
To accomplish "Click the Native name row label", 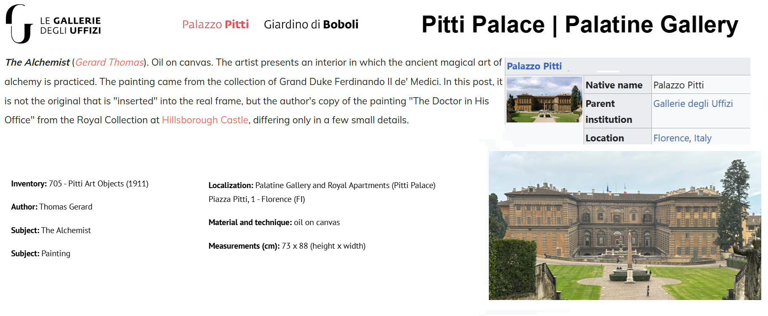I will coord(613,85).
